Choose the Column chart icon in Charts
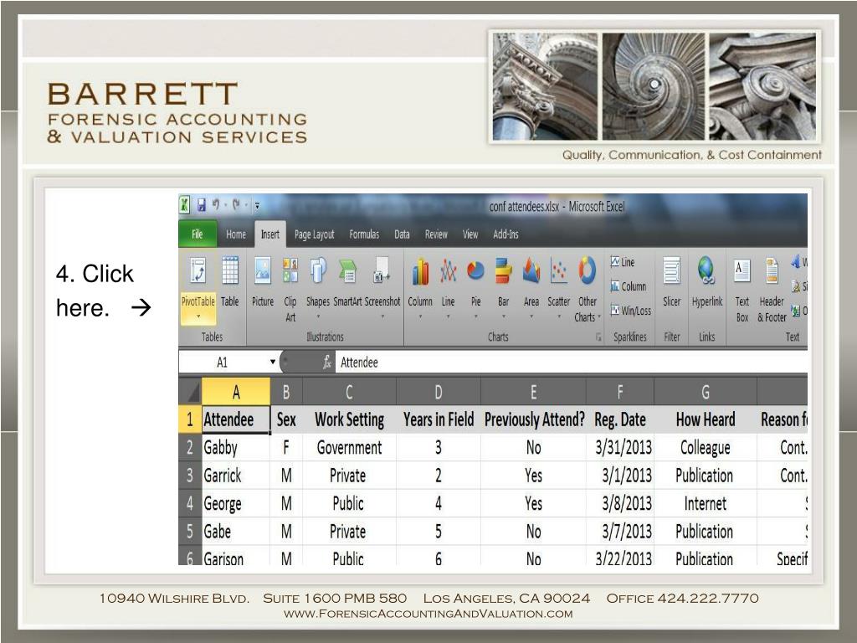Image resolution: width=857 pixels, height=643 pixels. coord(420,272)
